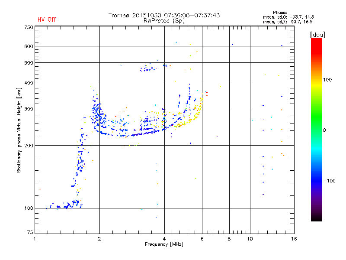346x260 pixels.
Task: Click the '[deg]' colorbar unit label
Action: coord(317,35)
